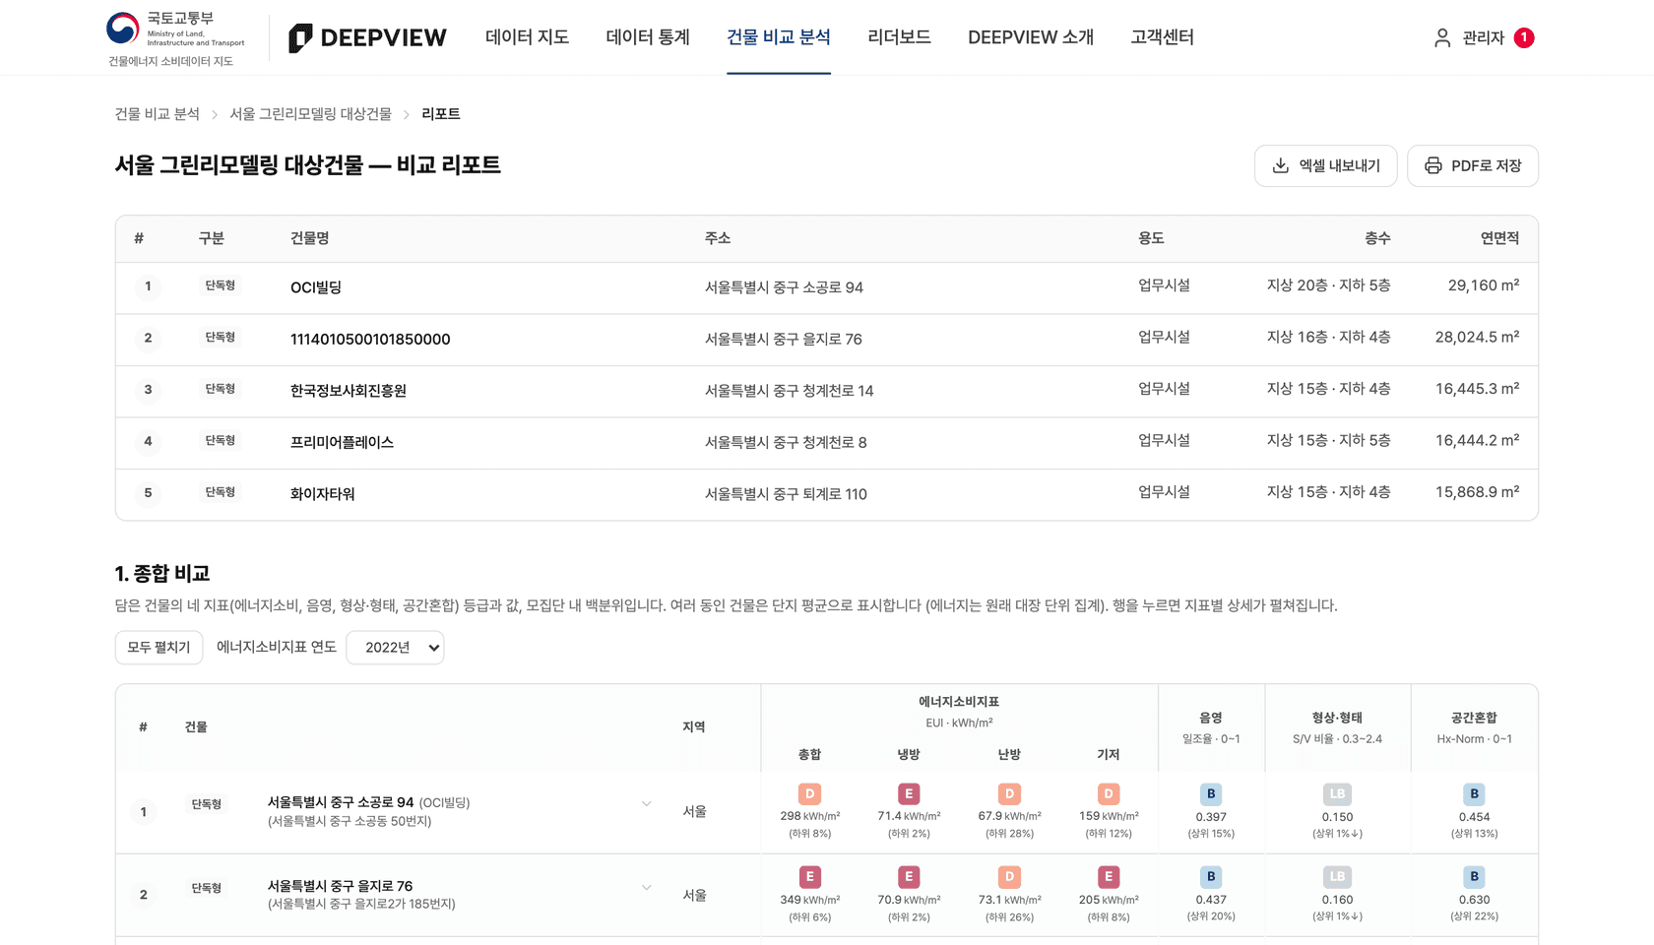Click D grade badge for 73.1 kWh/m² heating

click(1009, 876)
